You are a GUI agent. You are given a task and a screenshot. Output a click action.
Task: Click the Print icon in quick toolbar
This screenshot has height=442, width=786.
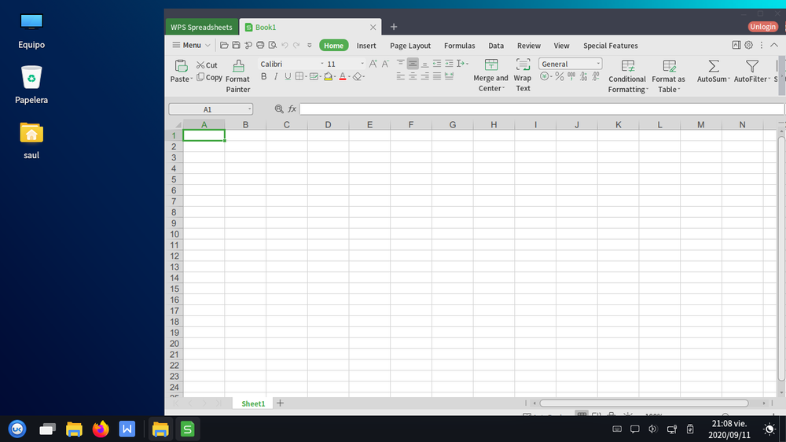coord(260,46)
